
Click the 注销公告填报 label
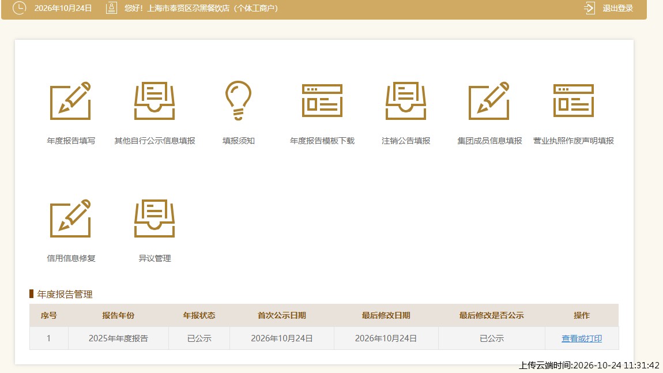[406, 141]
